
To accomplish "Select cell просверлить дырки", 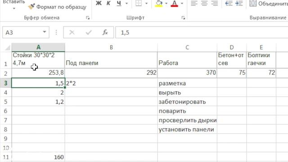I will (x=187, y=120).
